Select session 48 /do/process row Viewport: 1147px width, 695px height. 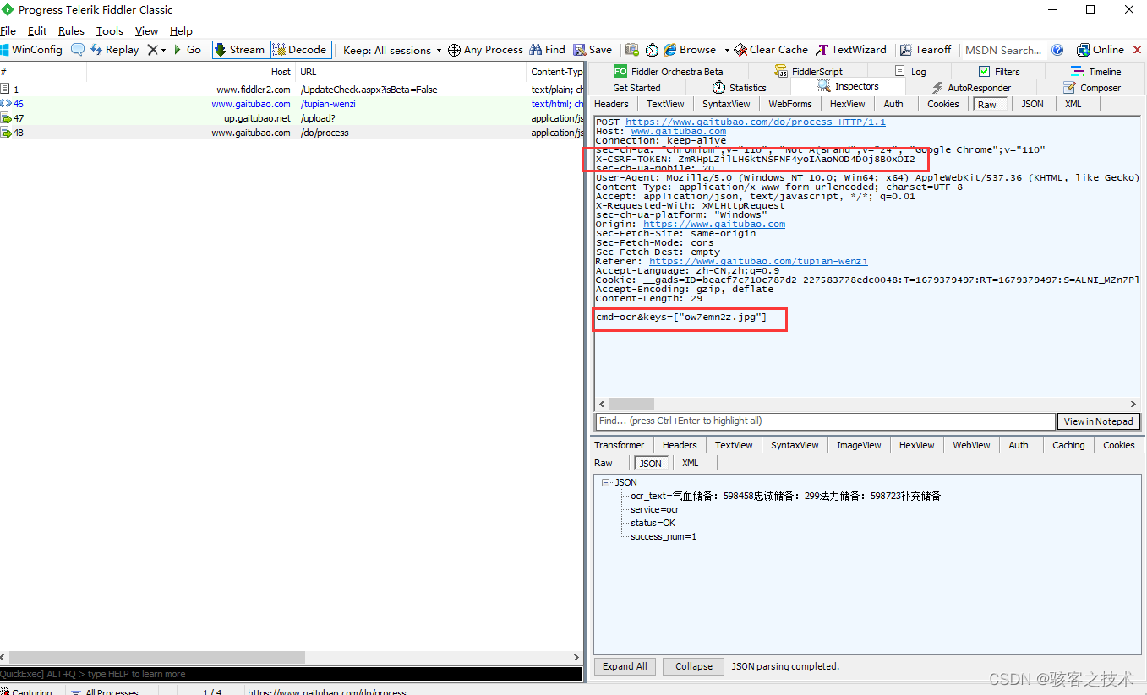pos(292,133)
